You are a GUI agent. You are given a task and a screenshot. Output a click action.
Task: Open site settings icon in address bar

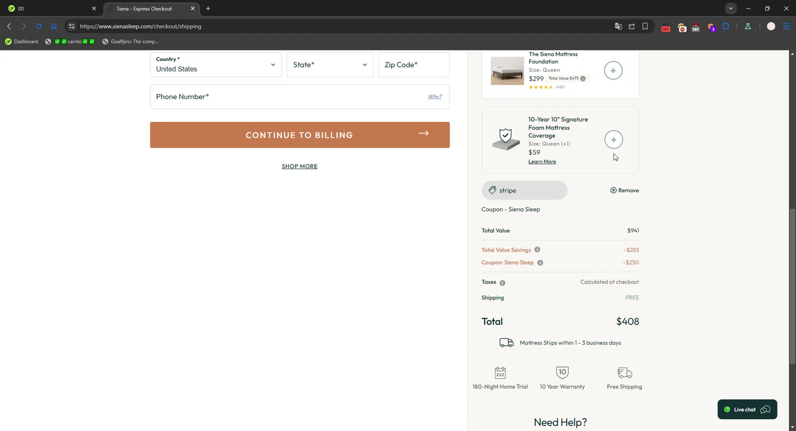72,26
